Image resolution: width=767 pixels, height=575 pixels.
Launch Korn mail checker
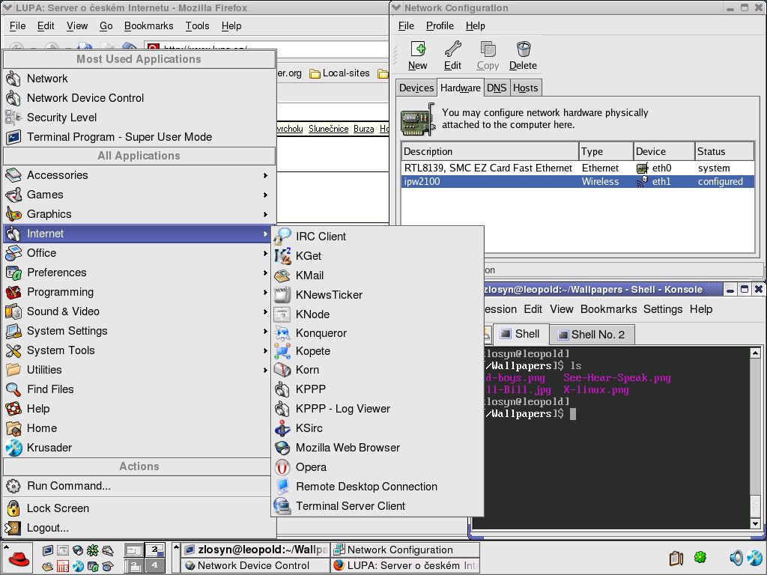pyautogui.click(x=378, y=370)
